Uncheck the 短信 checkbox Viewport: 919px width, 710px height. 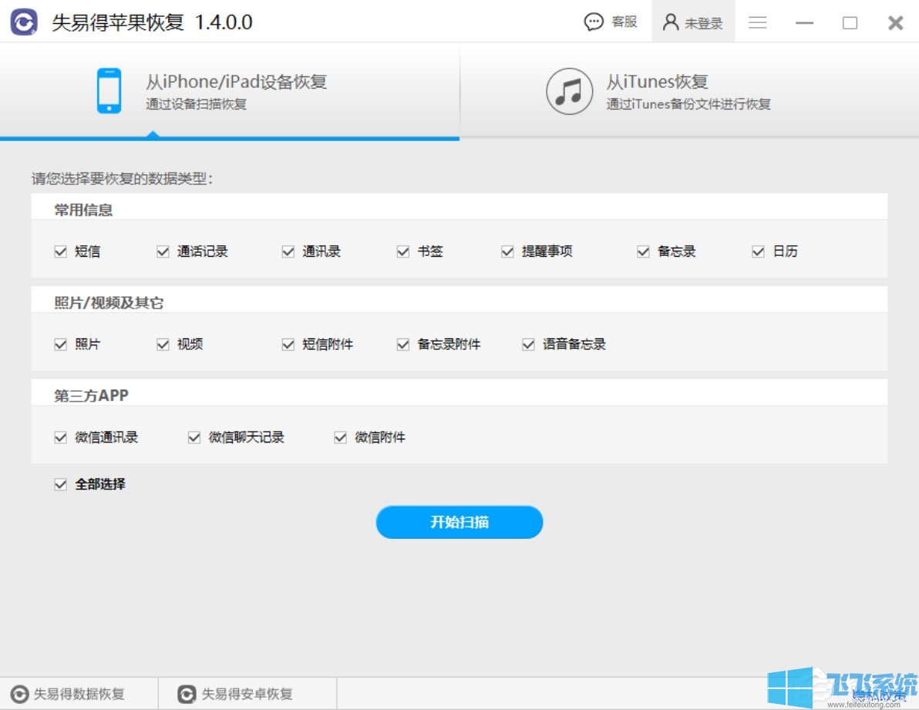(61, 251)
